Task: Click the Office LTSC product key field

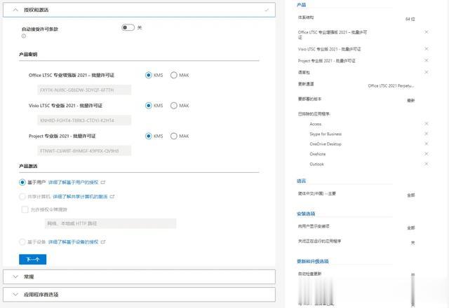Action: coord(84,90)
